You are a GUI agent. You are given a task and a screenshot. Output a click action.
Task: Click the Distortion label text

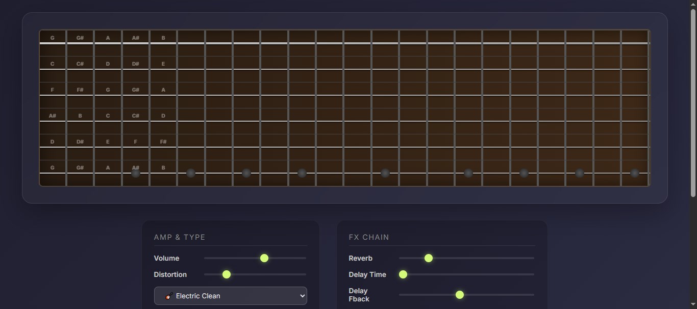(170, 274)
